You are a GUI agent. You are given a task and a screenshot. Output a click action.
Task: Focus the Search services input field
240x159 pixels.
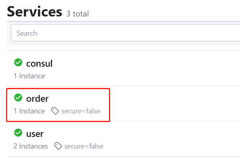[125, 33]
